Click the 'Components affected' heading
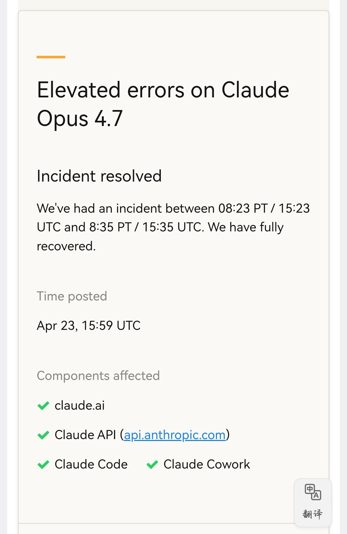Screen dimensions: 347x534 pos(98,376)
